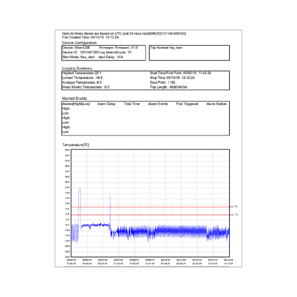Image resolution: width=297 pixels, height=297 pixels.
Task: Click the lower red dashed threshold line label
Action: [234, 214]
